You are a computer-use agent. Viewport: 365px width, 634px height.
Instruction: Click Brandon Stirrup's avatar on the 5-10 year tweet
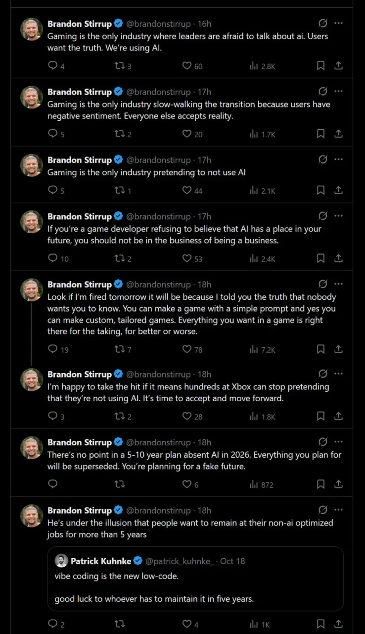click(x=32, y=448)
